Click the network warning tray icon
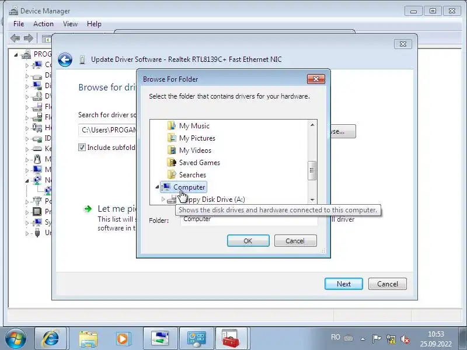 point(391,339)
